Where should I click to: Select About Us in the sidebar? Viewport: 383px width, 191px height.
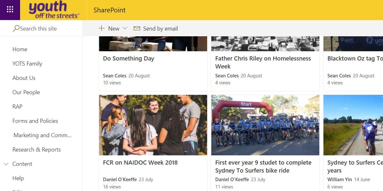pyautogui.click(x=24, y=78)
